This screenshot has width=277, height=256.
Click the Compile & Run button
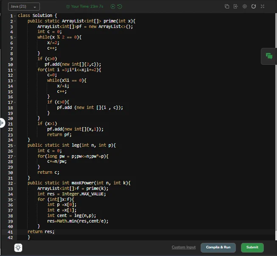(218, 248)
